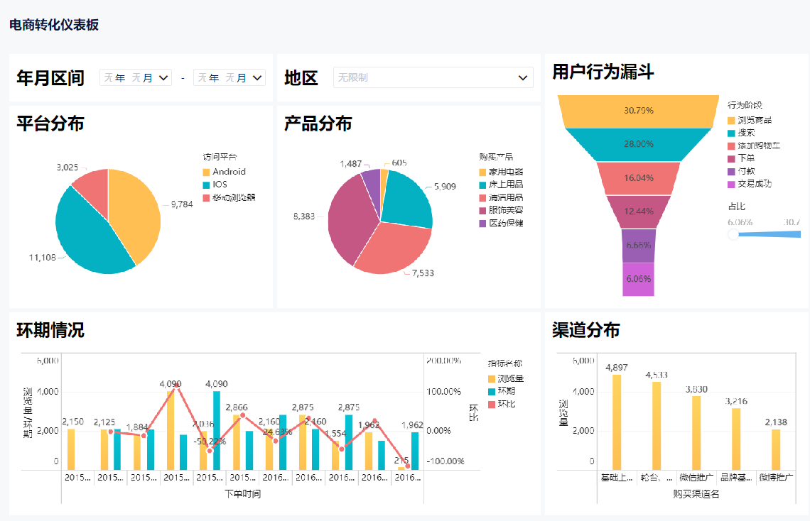Toggle the 环期 series in 环期情况

click(x=491, y=391)
